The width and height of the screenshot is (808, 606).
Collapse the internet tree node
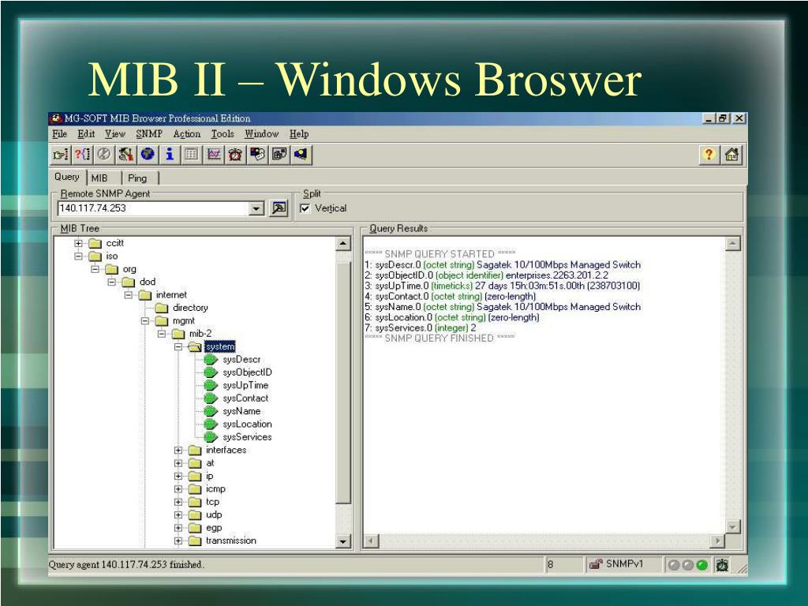(129, 295)
